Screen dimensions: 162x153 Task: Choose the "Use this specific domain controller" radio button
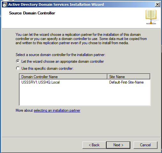coord(18,68)
